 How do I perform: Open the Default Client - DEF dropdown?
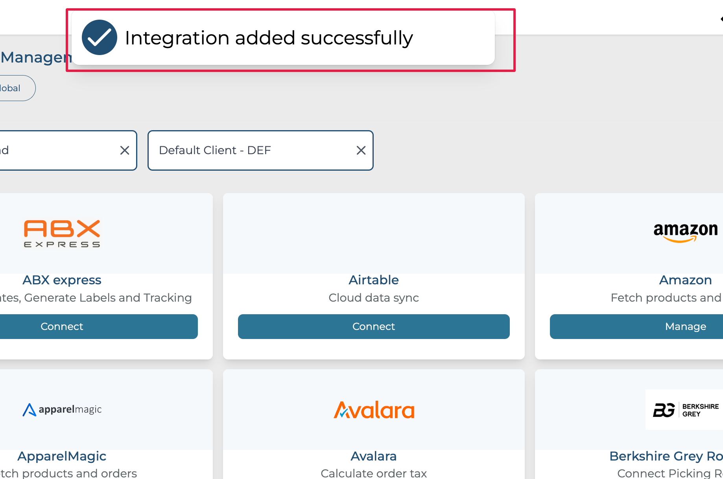coord(252,150)
